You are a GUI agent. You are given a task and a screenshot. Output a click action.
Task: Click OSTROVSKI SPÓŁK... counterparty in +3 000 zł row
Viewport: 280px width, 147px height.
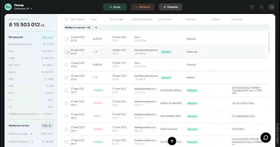coord(172,91)
